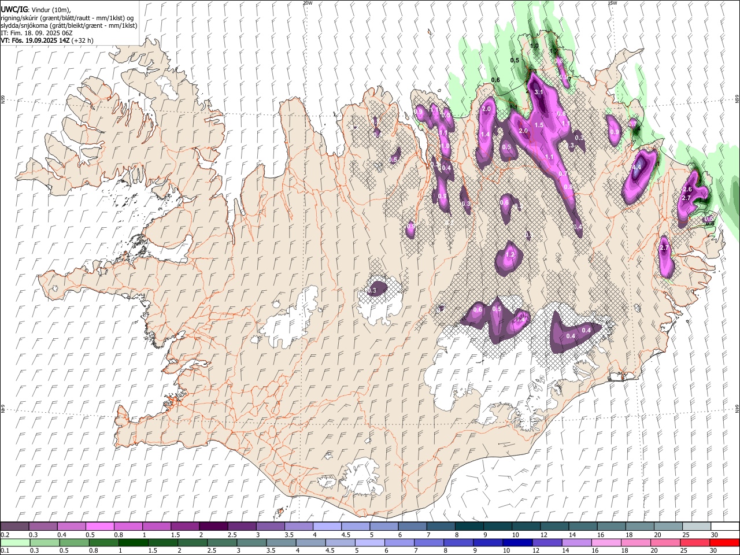Select the dark teal upper-row swatch at 9
The width and height of the screenshot is (740, 555).
(497, 527)
